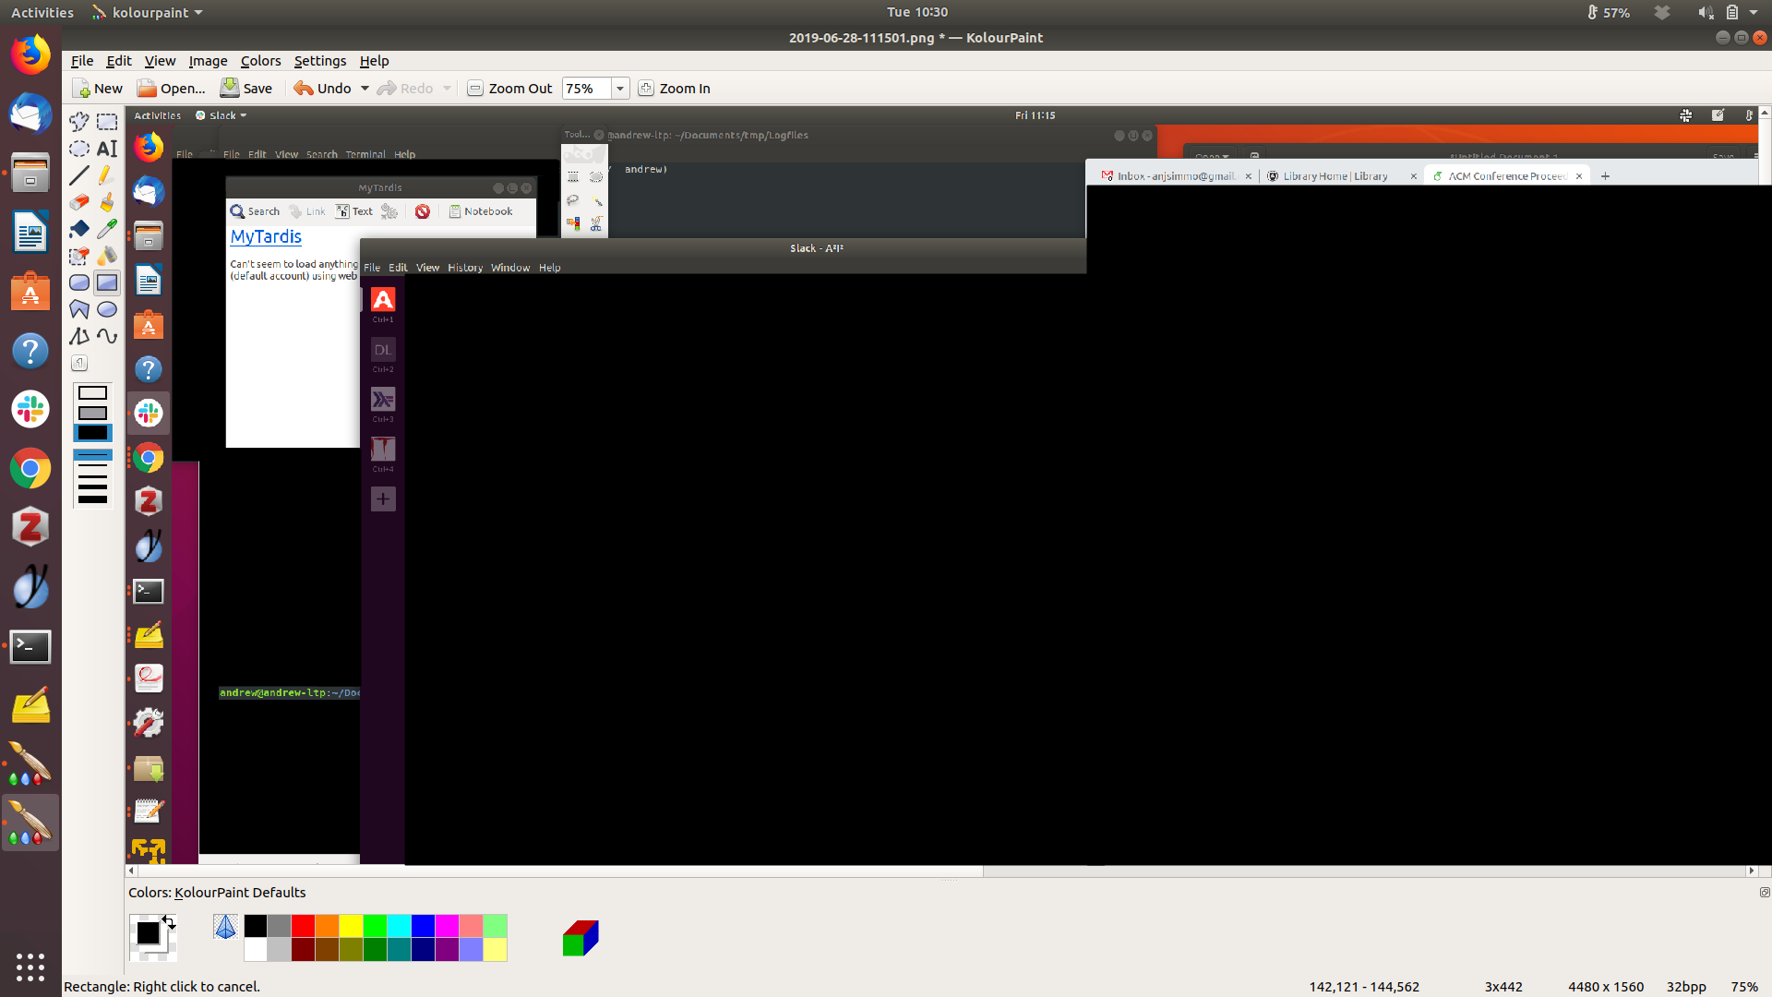The image size is (1772, 997).
Task: Open the kolourpaint app menu in the top bar
Action: 148,13
